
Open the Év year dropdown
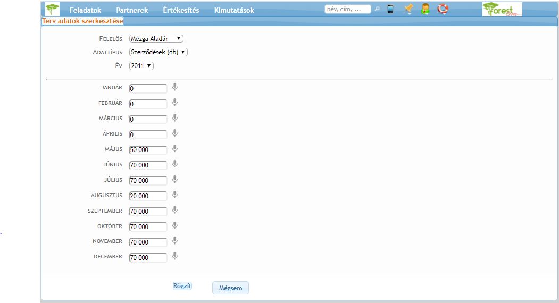(141, 66)
